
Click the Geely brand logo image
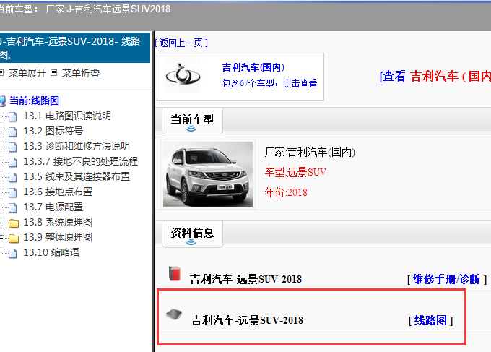[x=183, y=75]
